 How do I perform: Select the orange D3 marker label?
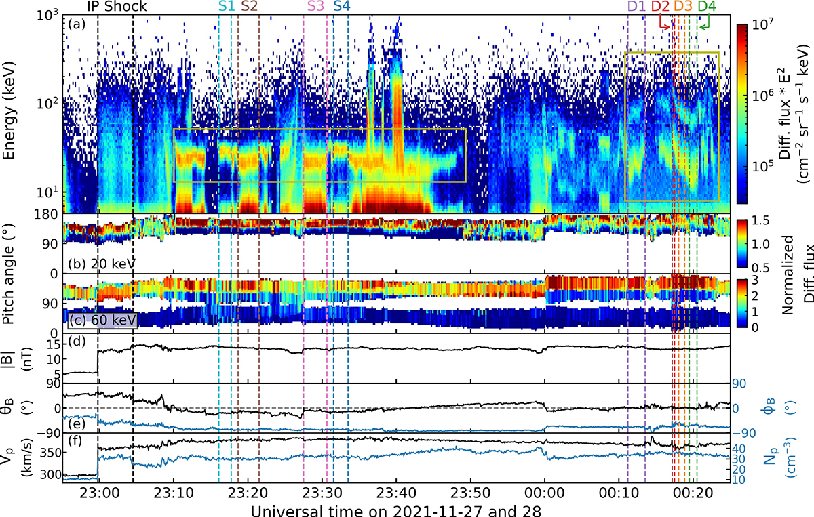tap(684, 6)
